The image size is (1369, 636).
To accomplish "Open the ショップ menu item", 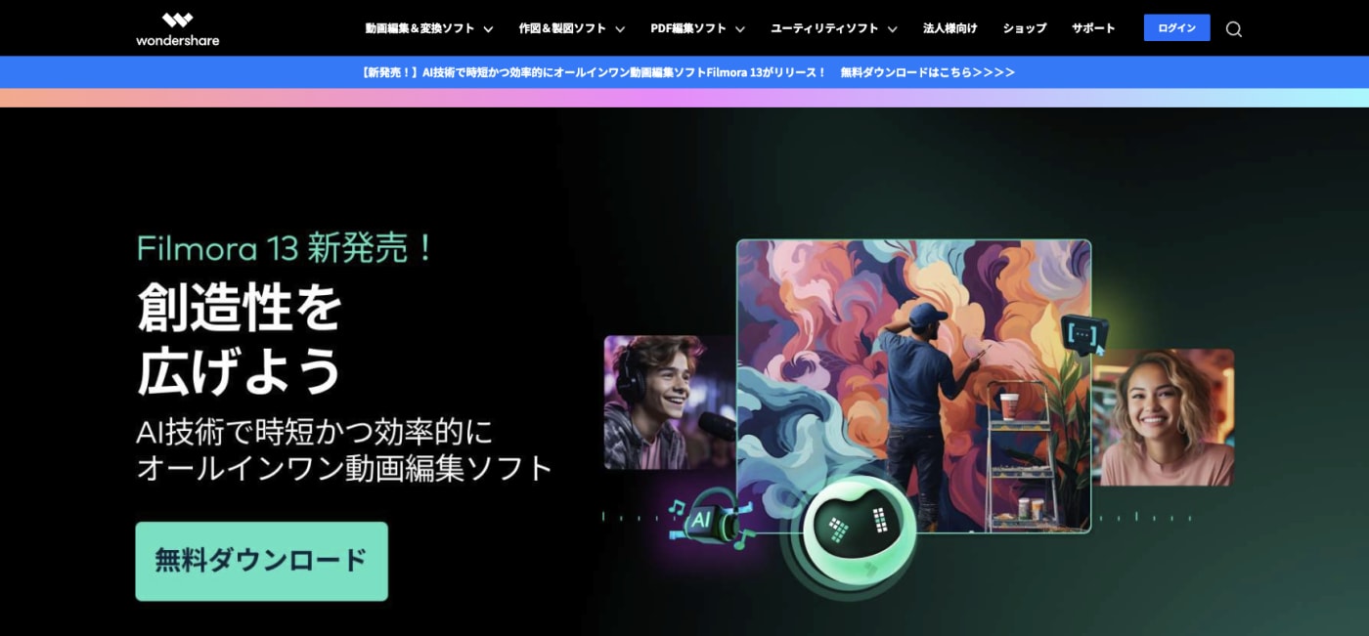I will [x=1023, y=28].
